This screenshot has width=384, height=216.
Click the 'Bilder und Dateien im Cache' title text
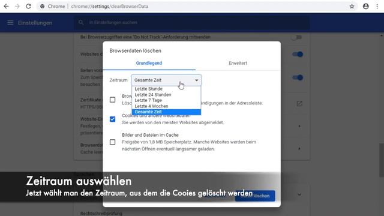[x=150, y=135]
